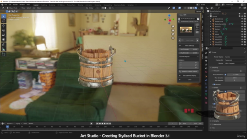Open Feature Set dropdown
This screenshot has height=139, width=247.
pos(235,60)
